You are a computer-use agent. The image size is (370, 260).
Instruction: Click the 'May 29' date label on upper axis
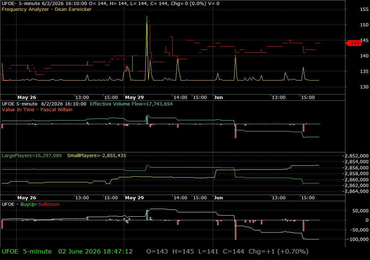click(x=134, y=97)
